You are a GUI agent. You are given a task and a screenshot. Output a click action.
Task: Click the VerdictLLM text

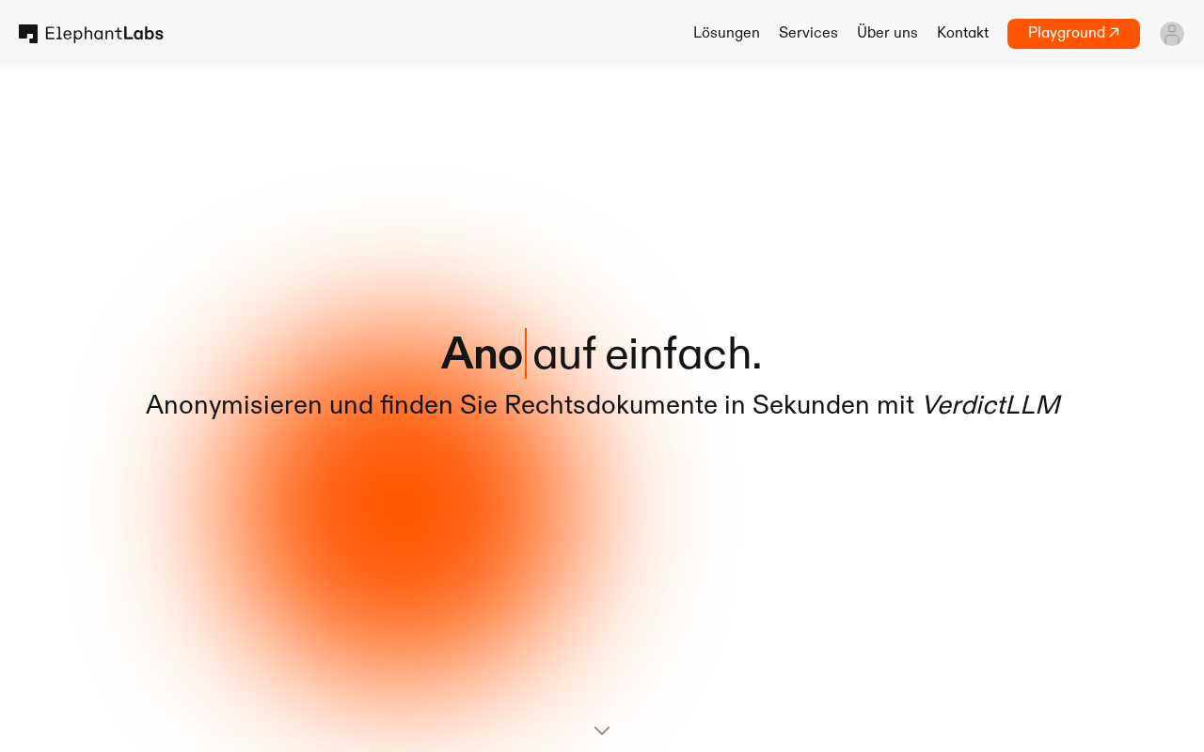click(990, 405)
